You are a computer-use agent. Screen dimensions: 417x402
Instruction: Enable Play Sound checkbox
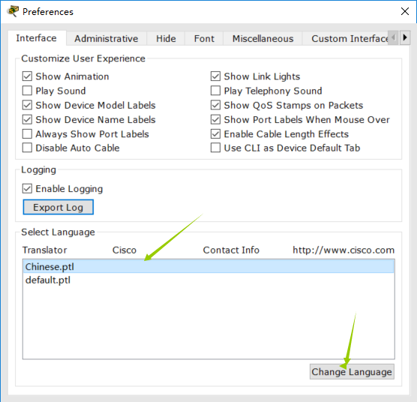27,91
